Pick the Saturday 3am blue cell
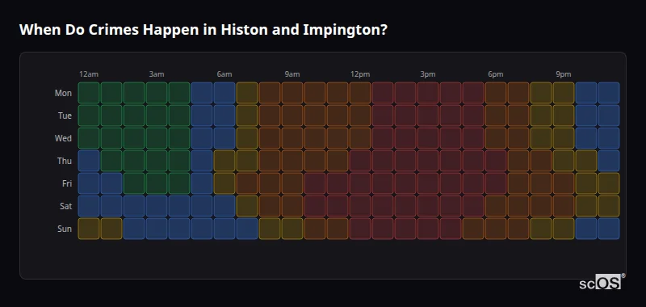 click(157, 206)
